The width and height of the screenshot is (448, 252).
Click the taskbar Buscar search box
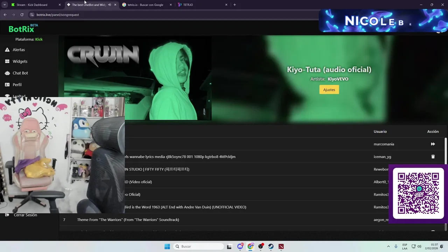(199, 246)
